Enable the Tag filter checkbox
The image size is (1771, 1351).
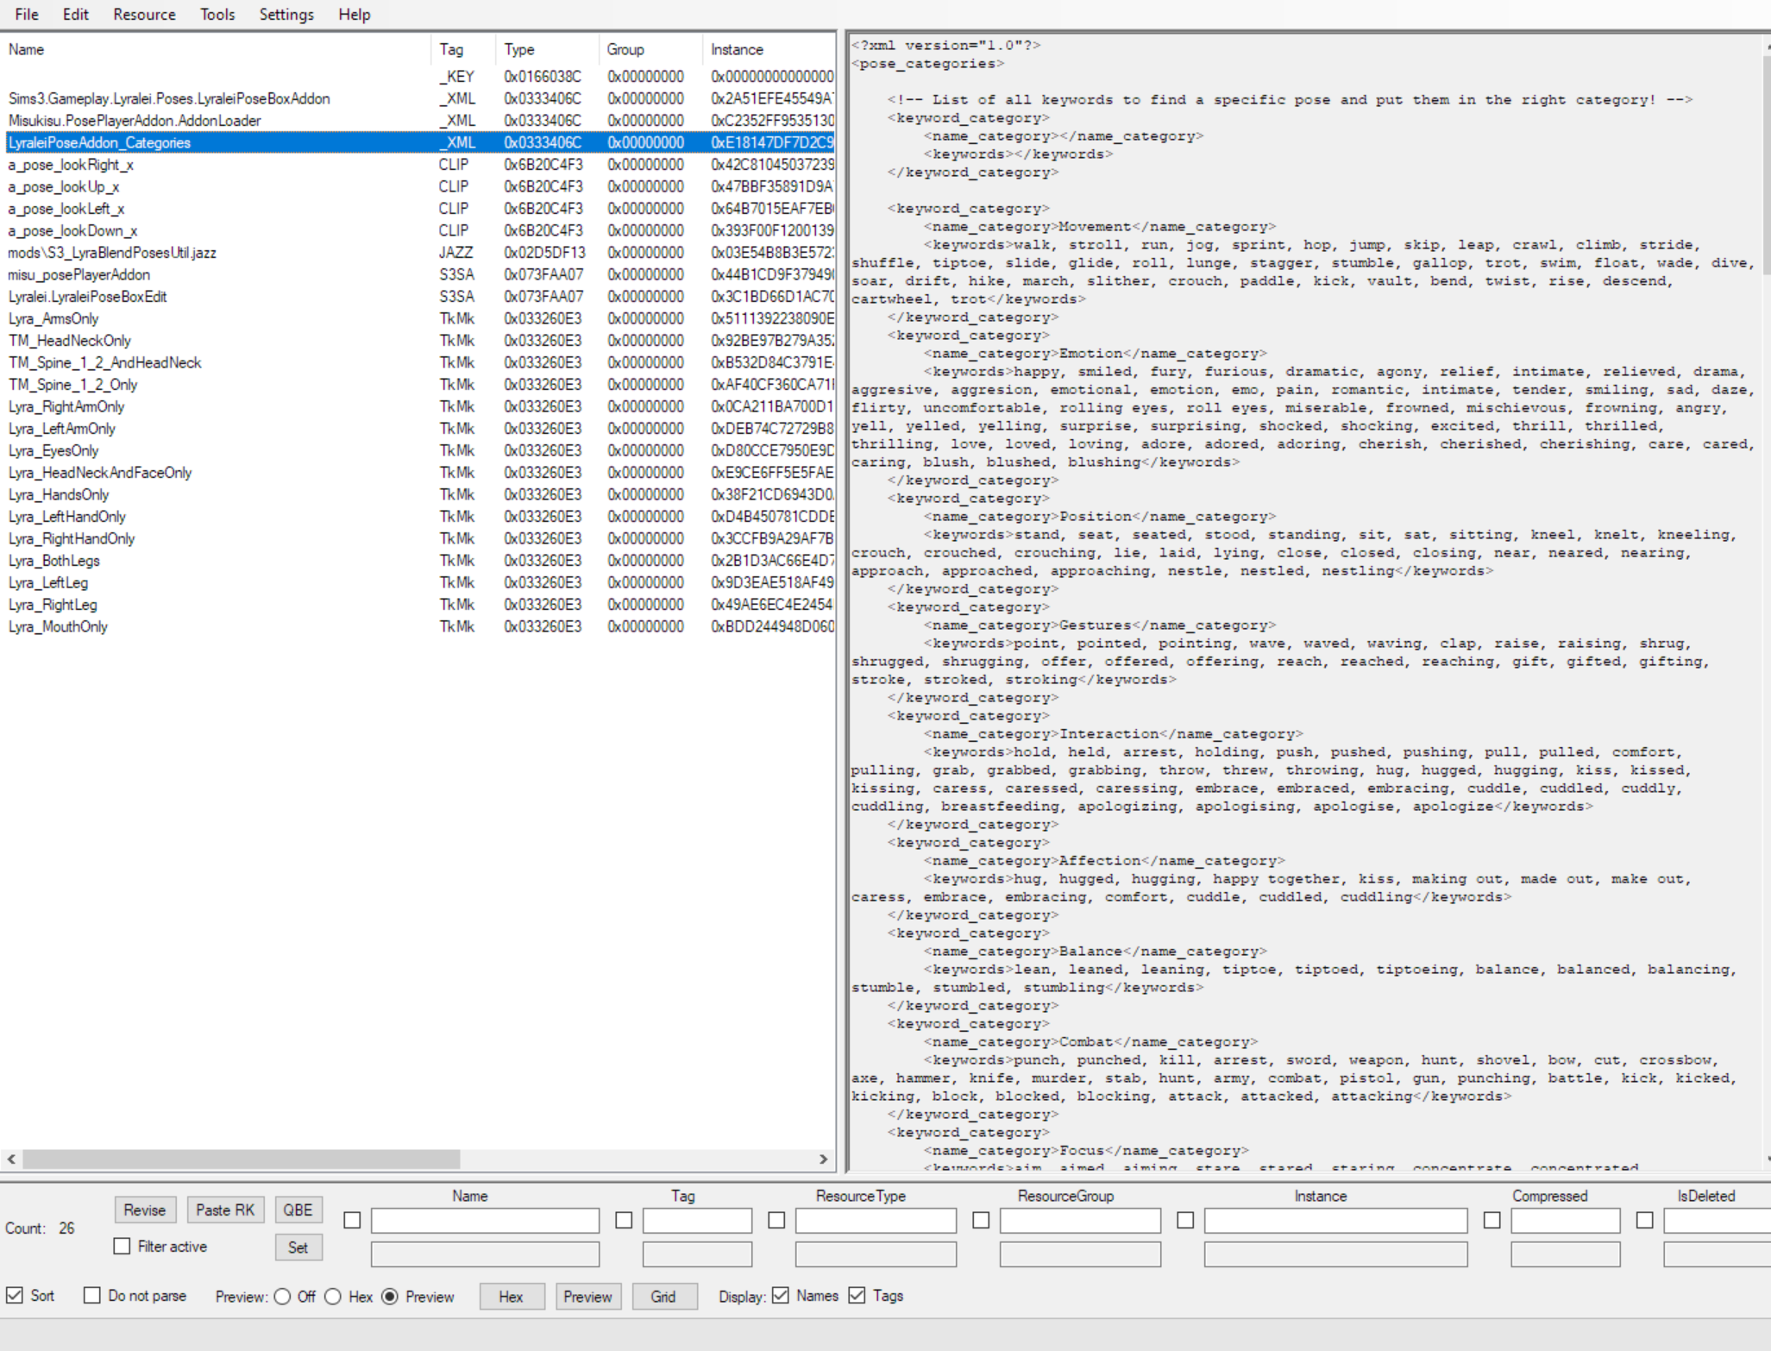point(624,1221)
